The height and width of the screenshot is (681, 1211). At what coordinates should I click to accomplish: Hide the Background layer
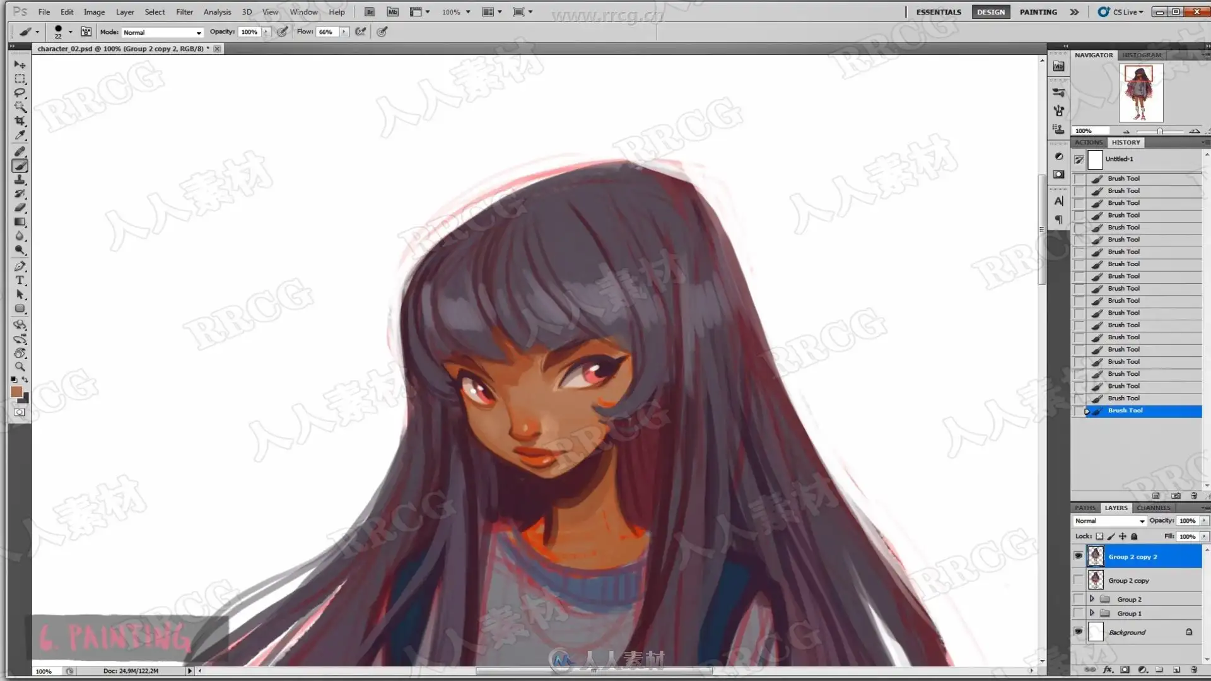[1078, 632]
